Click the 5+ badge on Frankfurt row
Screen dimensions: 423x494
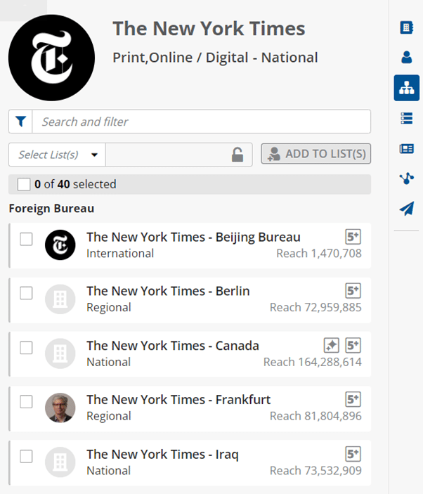(x=353, y=399)
